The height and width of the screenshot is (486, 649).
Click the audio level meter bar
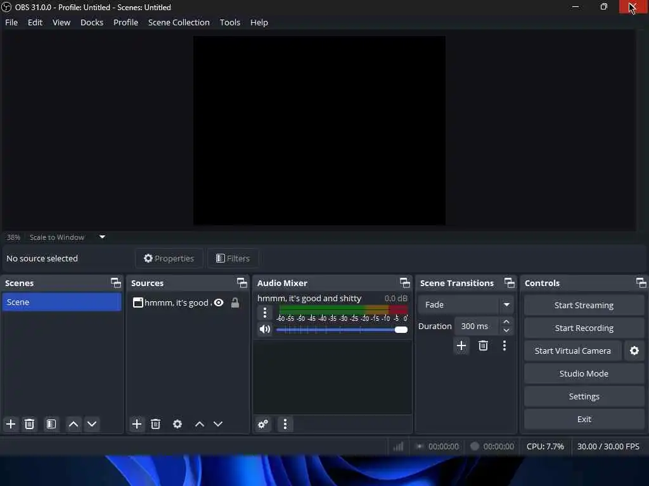(x=344, y=309)
